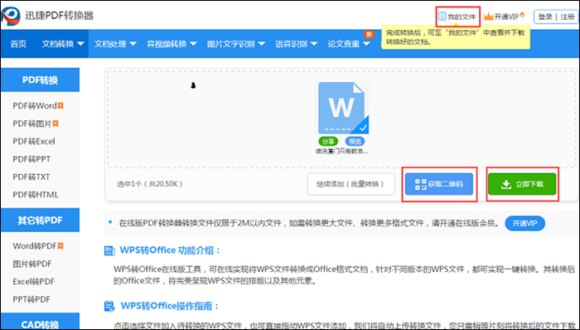Go to 首页 tab

click(x=18, y=44)
